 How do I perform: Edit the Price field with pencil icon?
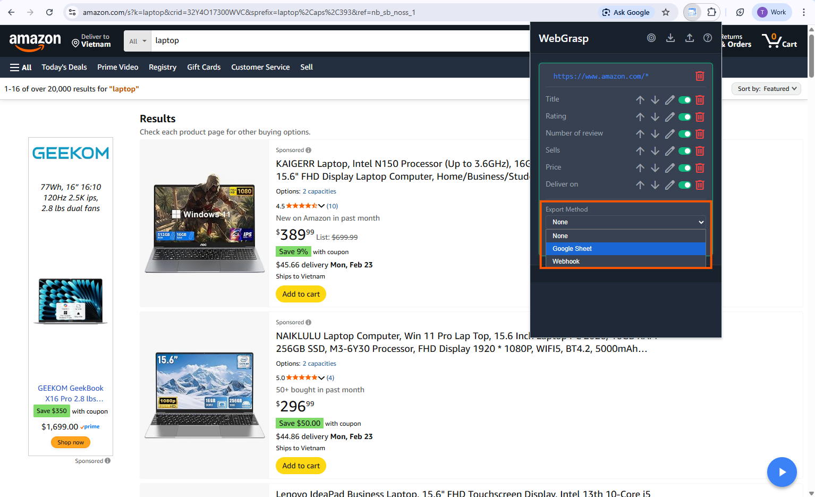669,167
